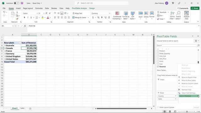Open Conditional Formatting menu

click(117, 15)
